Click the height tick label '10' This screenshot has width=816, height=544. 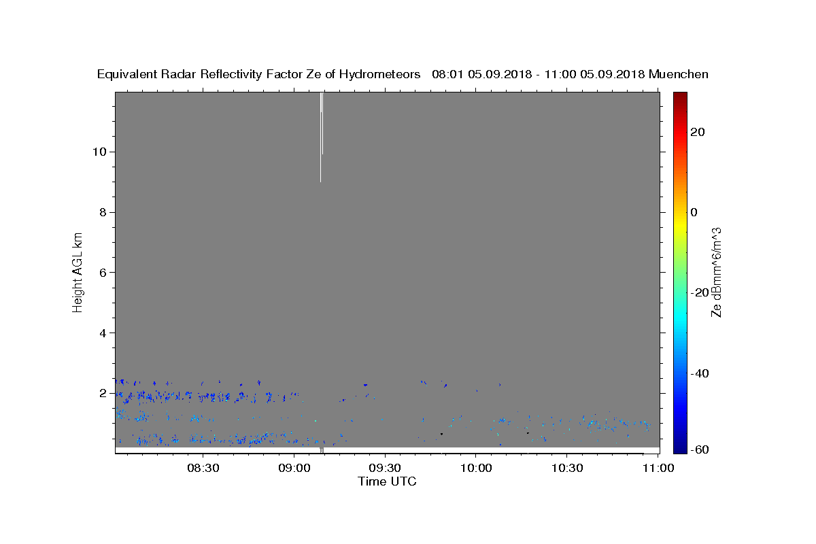point(100,152)
